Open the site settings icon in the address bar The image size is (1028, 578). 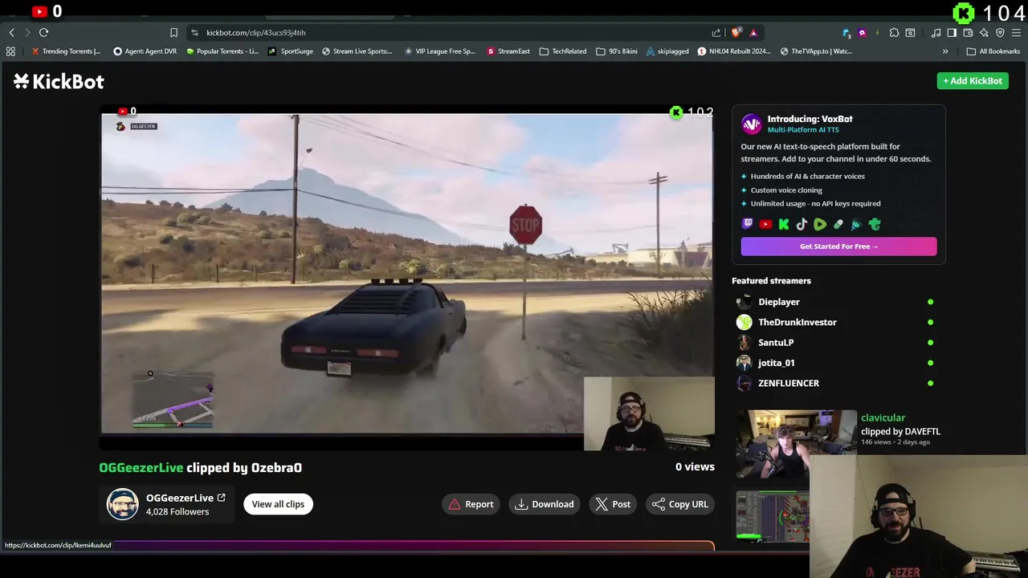(x=194, y=33)
